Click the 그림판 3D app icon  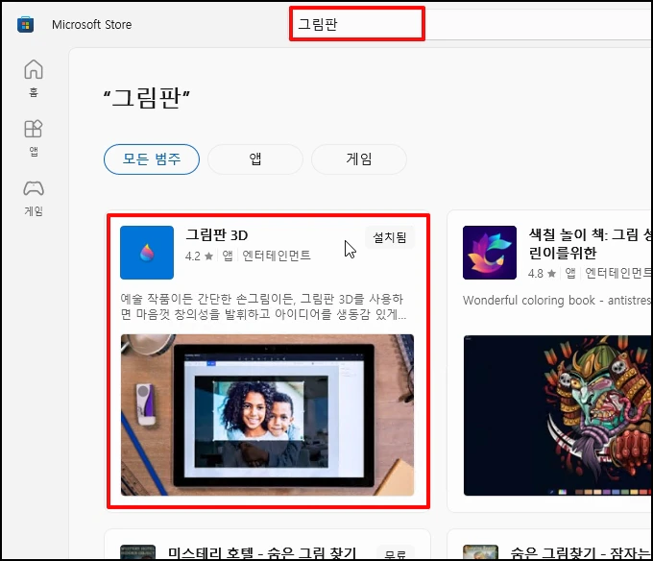147,253
